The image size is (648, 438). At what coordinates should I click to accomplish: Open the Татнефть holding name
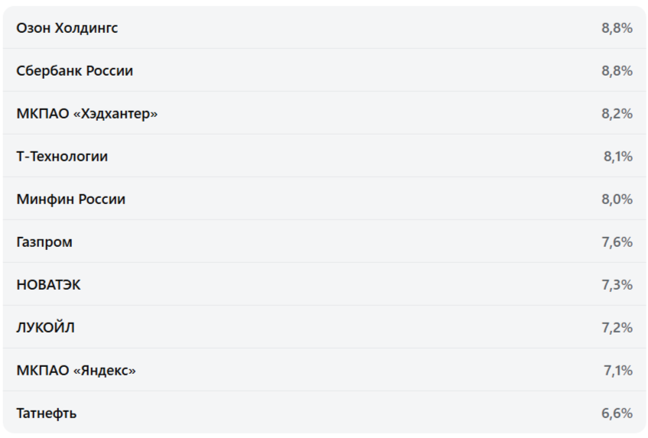[x=47, y=414]
